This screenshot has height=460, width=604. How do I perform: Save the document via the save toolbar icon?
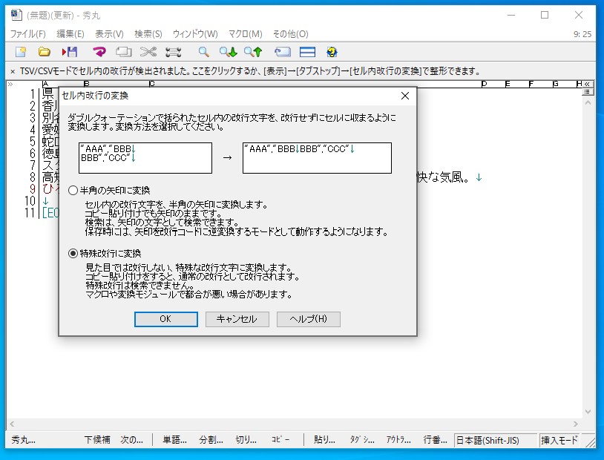[x=72, y=52]
